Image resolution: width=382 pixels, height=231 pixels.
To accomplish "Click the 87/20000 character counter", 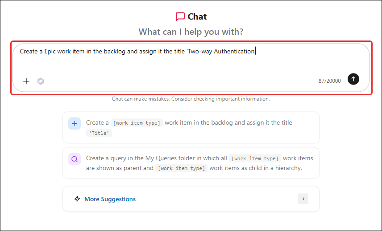I will click(330, 81).
